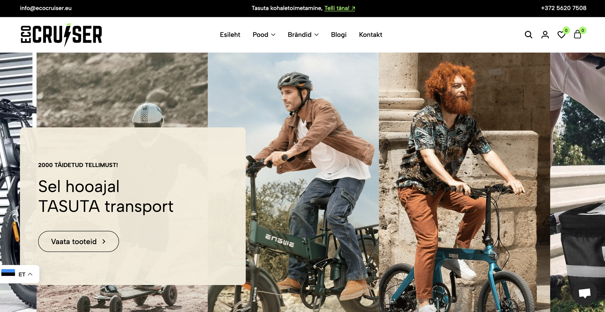This screenshot has width=605, height=312.
Task: Click the EcoCruiser logo
Action: coord(61,35)
